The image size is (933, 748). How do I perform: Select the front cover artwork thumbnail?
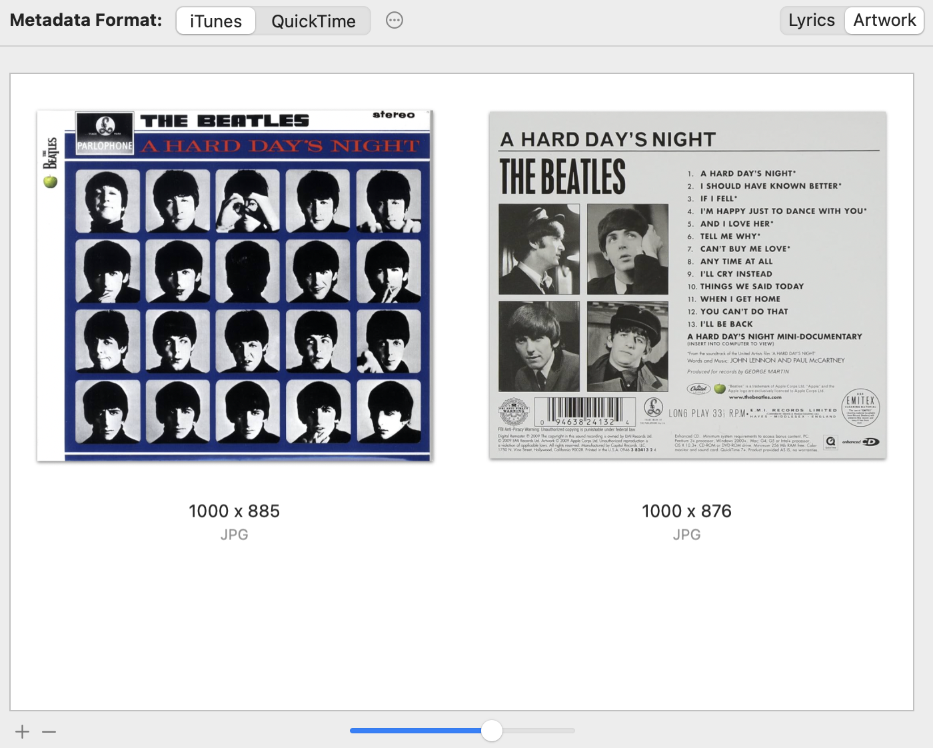[x=235, y=285]
